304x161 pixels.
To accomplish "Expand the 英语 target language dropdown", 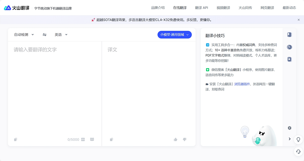I will point(61,35).
